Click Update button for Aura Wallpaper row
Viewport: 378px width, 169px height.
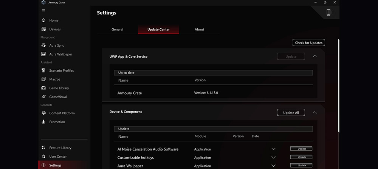tap(301, 165)
